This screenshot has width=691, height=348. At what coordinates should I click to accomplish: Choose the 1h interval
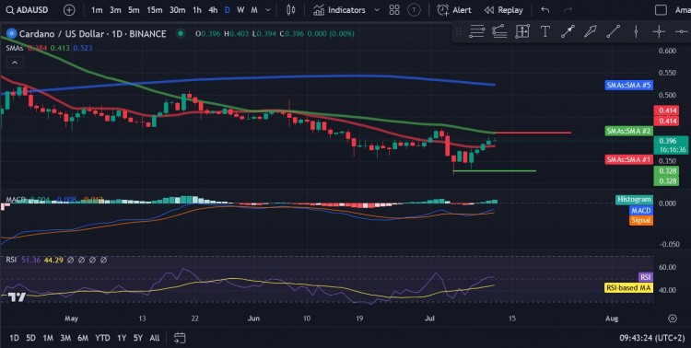coord(197,10)
